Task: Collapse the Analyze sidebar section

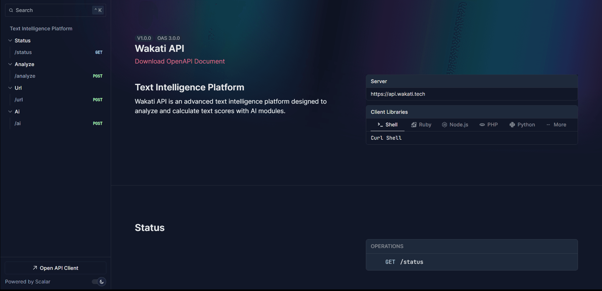Action: (10, 64)
